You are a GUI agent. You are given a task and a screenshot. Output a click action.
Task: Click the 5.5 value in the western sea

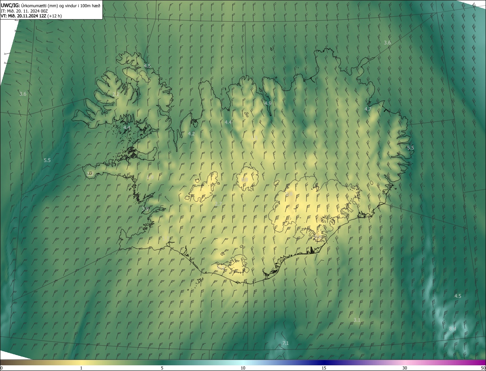tap(47, 160)
